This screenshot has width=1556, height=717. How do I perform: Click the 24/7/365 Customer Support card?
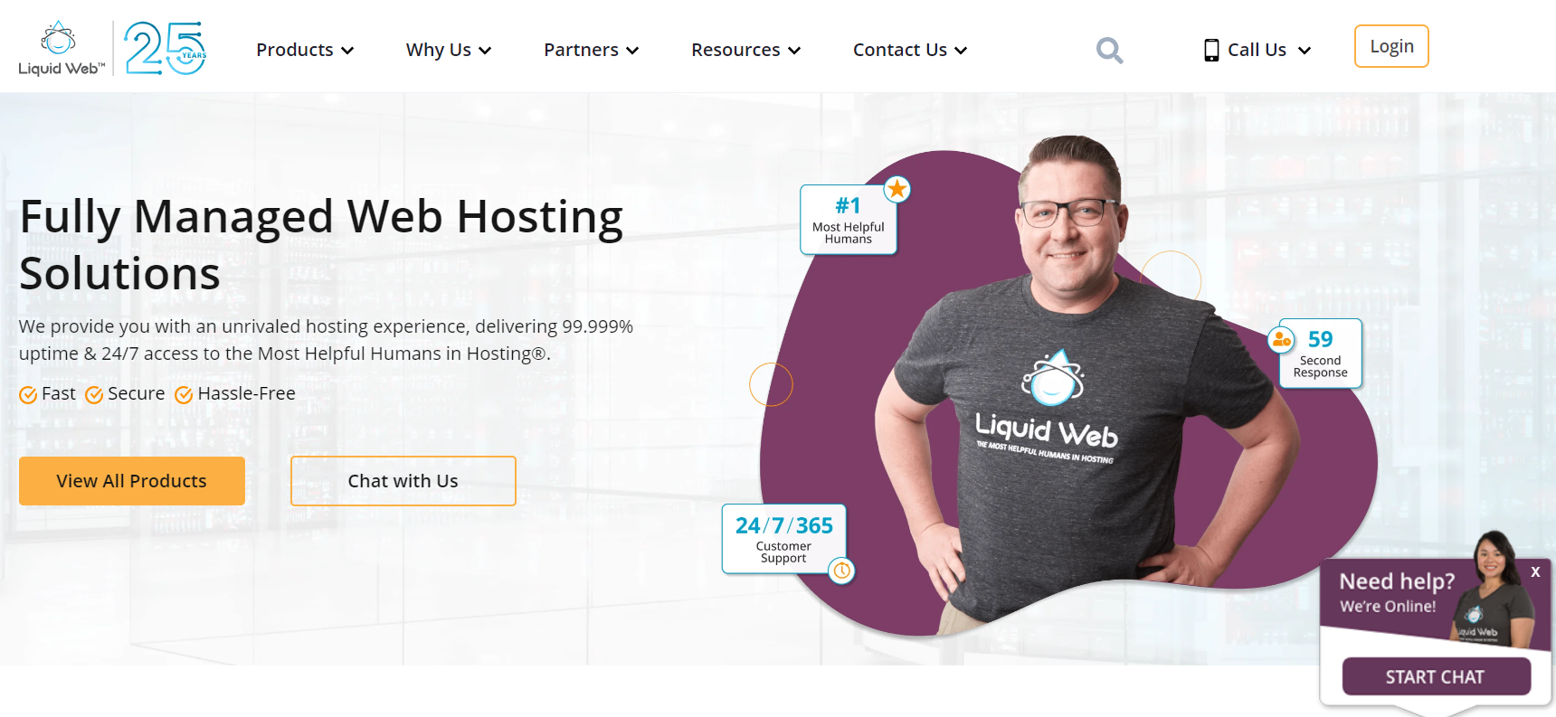783,539
